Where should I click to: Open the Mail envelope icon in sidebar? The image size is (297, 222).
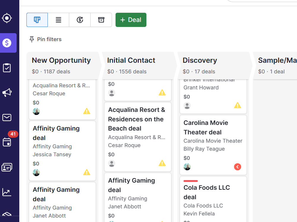pyautogui.click(x=7, y=118)
